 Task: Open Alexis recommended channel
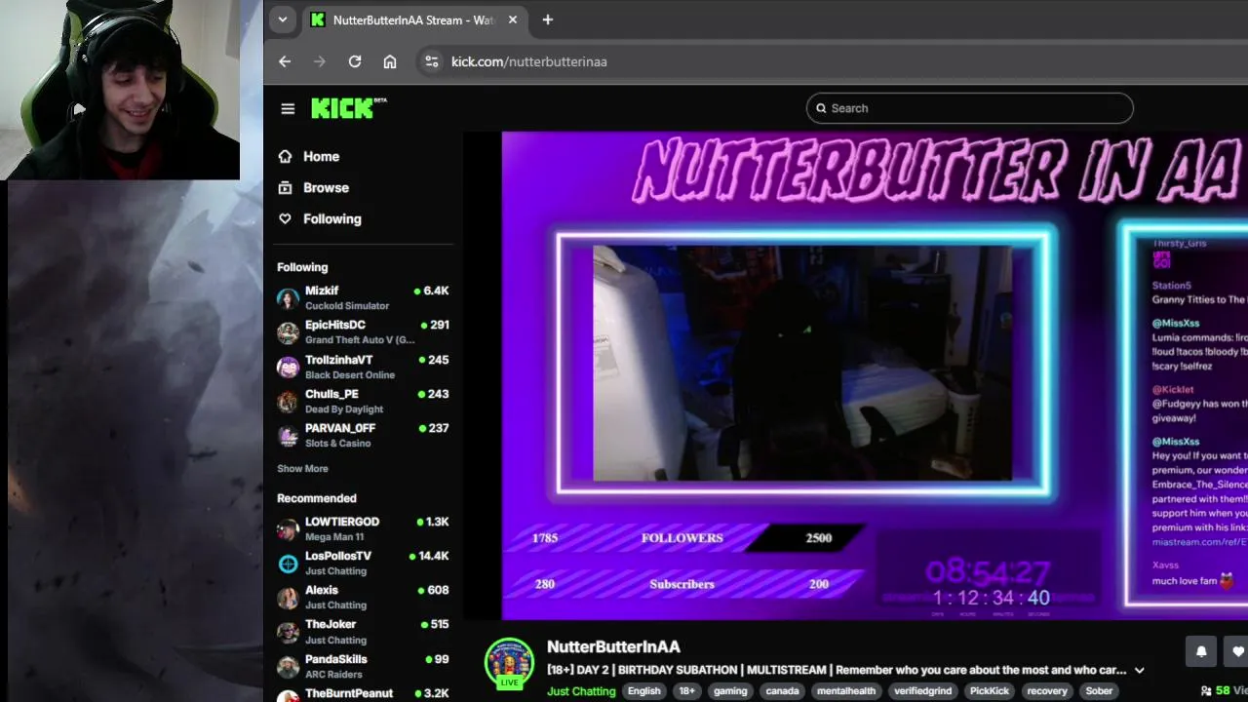coord(363,598)
